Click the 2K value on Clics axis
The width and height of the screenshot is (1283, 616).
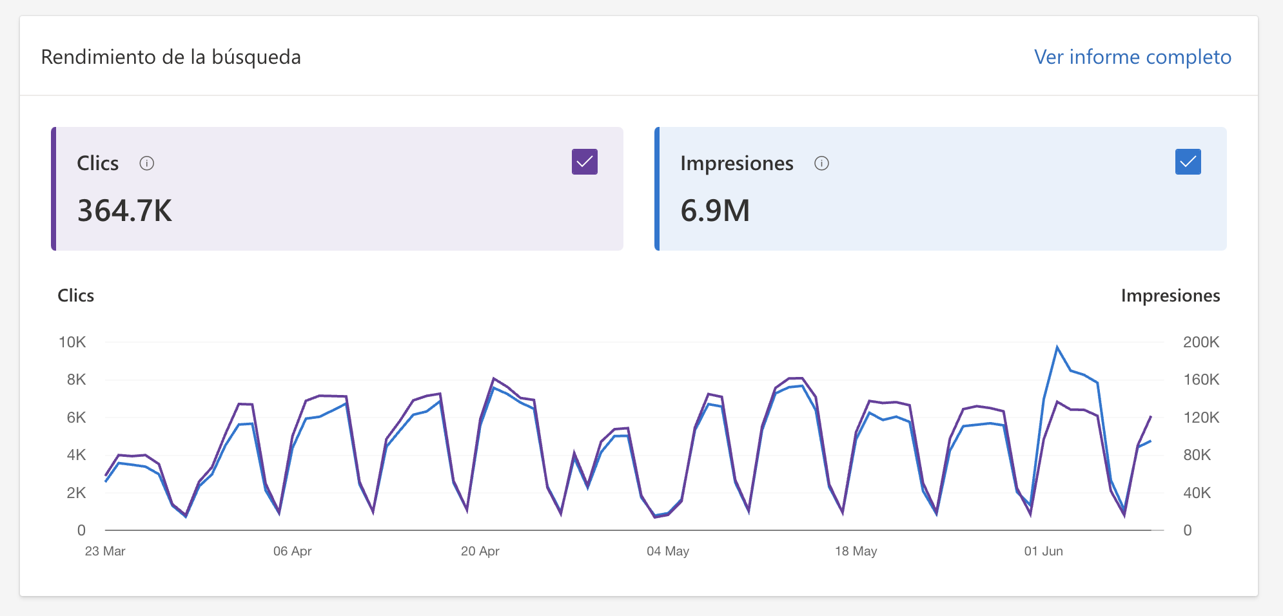pyautogui.click(x=76, y=493)
